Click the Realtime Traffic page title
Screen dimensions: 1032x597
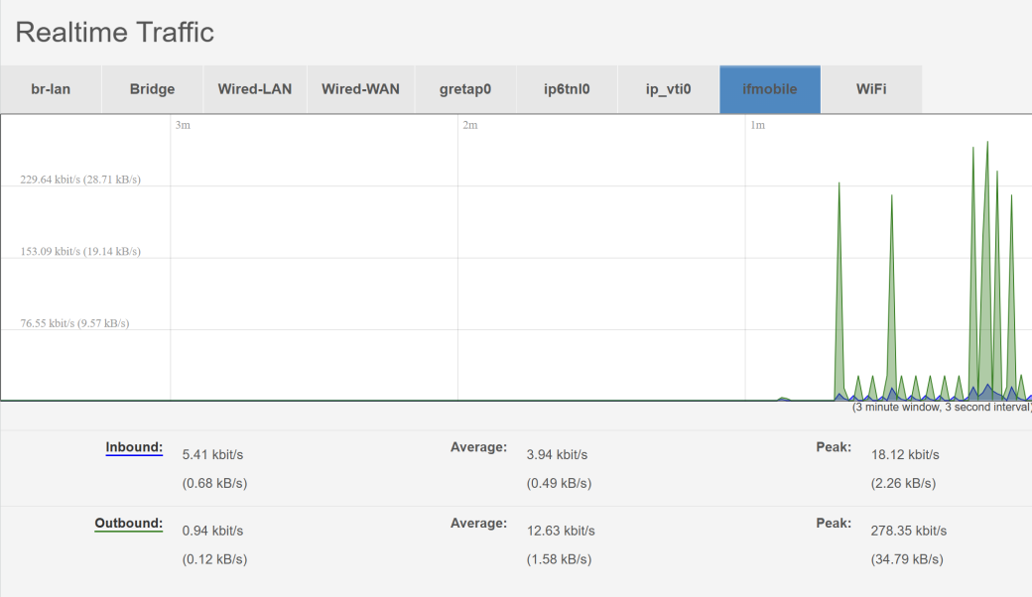point(114,32)
